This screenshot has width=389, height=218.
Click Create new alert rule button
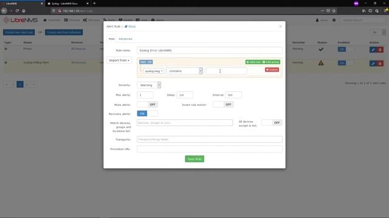coord(19,32)
